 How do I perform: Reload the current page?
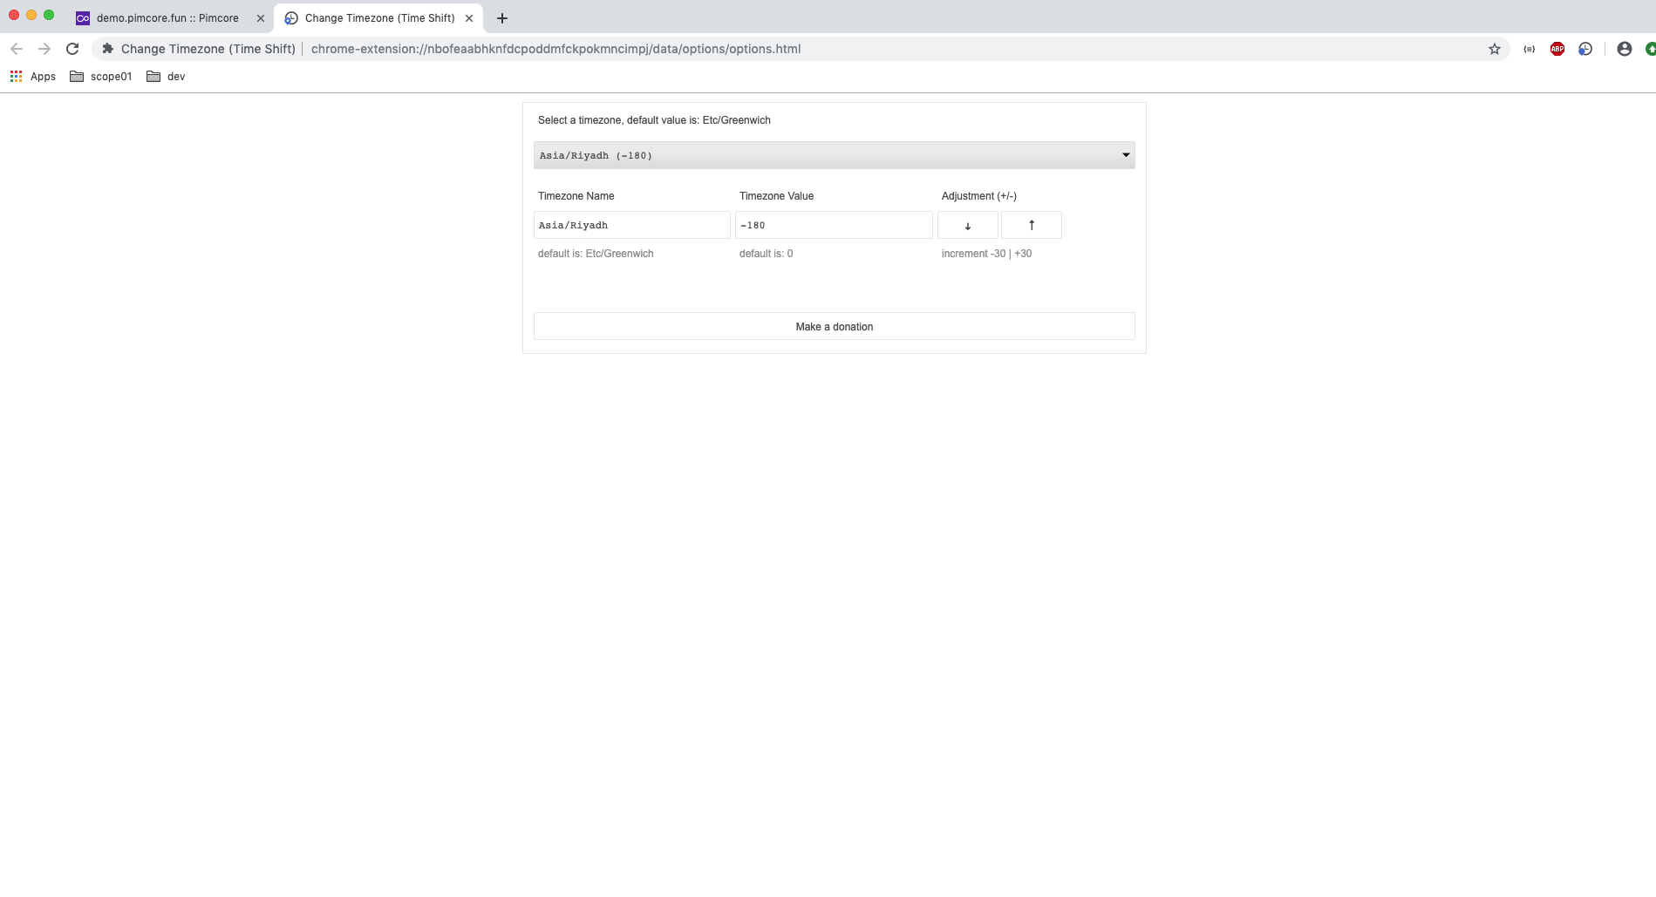(72, 49)
